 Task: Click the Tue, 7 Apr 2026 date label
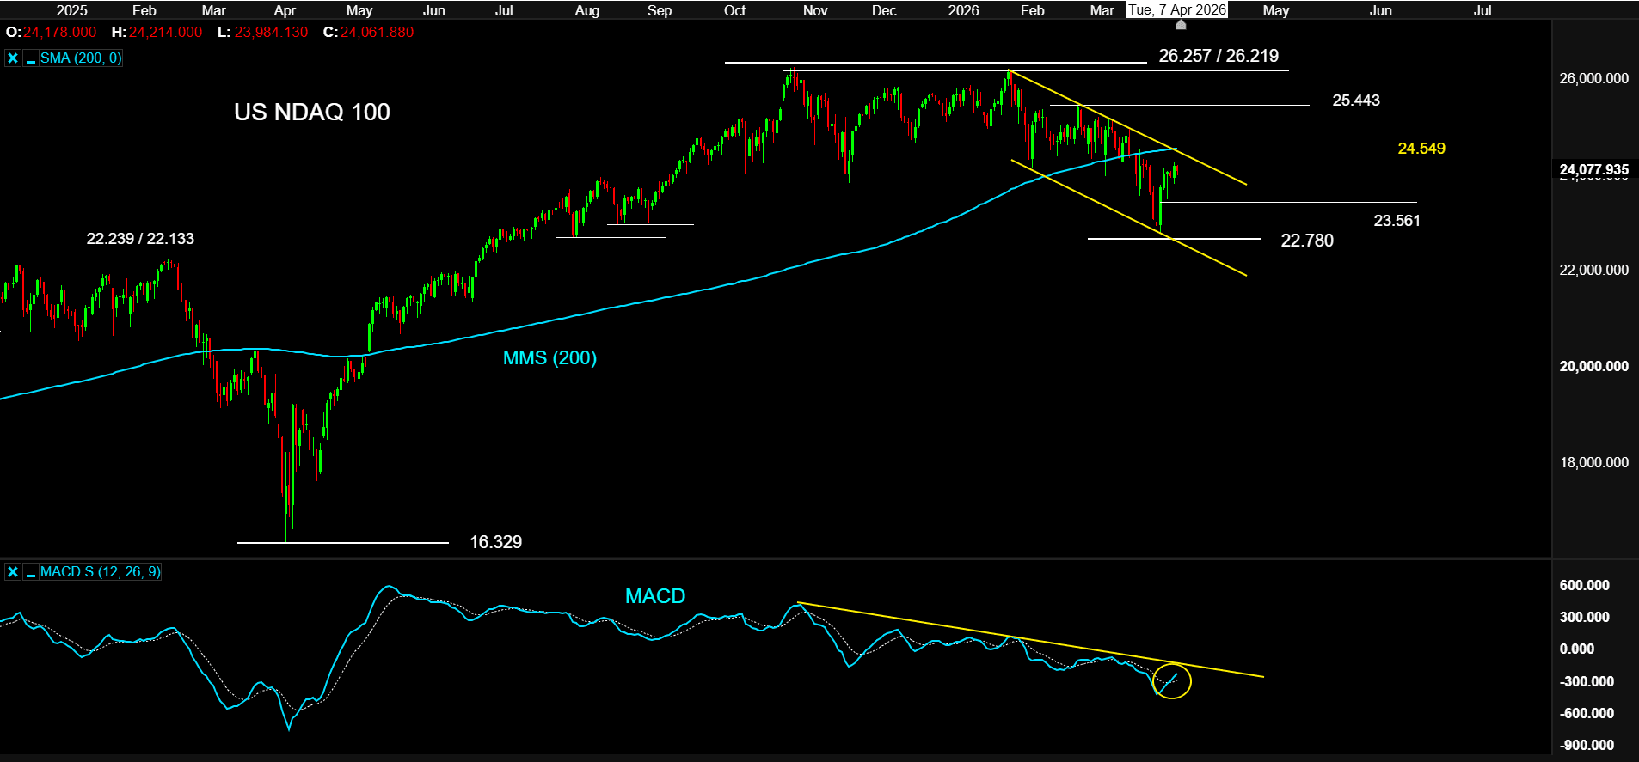pyautogui.click(x=1176, y=10)
